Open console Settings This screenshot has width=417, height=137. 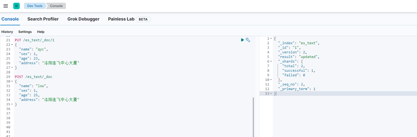point(25,32)
